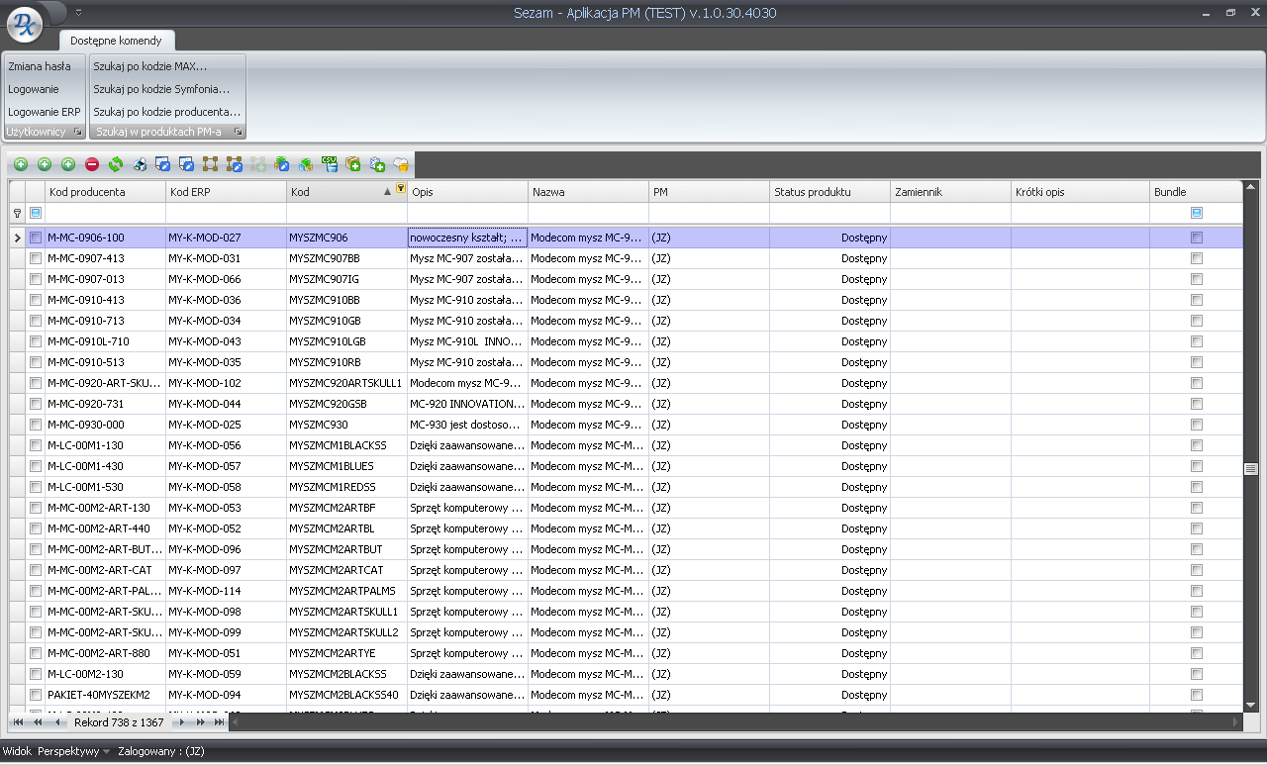The width and height of the screenshot is (1267, 766).
Task: Click Szukaj po kodzie producenta... command
Action: 167,112
